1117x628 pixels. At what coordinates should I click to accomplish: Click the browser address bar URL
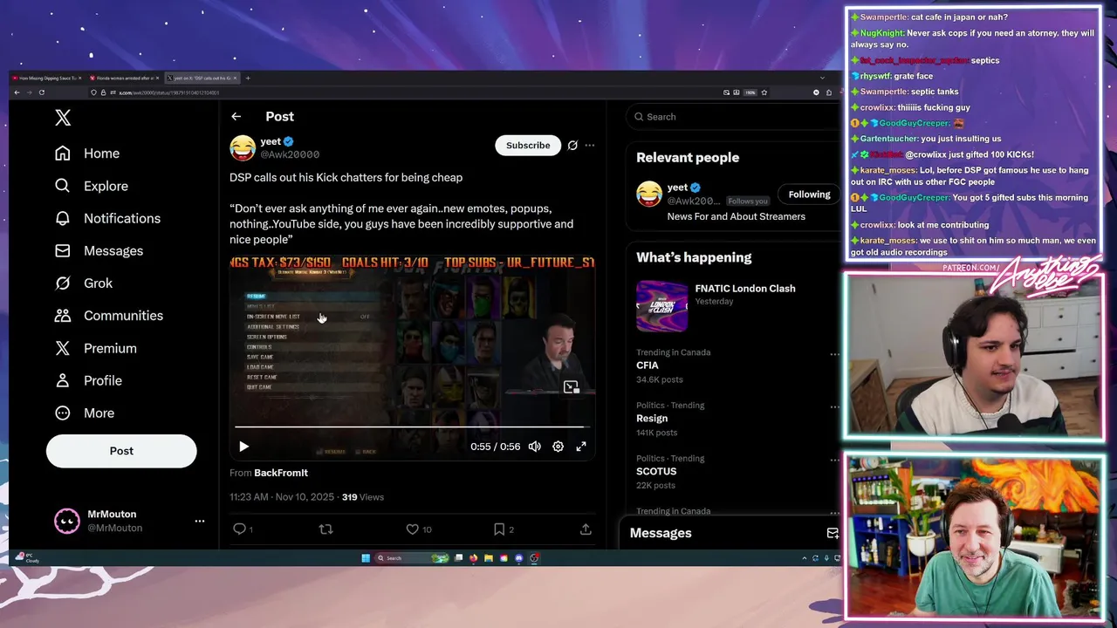168,92
